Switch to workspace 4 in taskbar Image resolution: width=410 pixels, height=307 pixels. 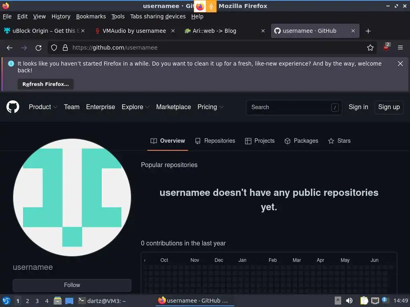tap(47, 301)
